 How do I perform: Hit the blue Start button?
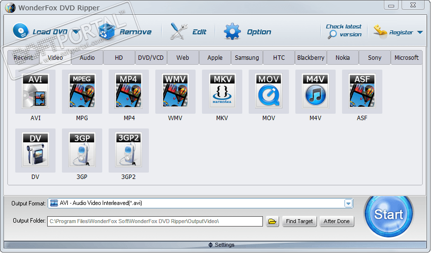coord(388,214)
